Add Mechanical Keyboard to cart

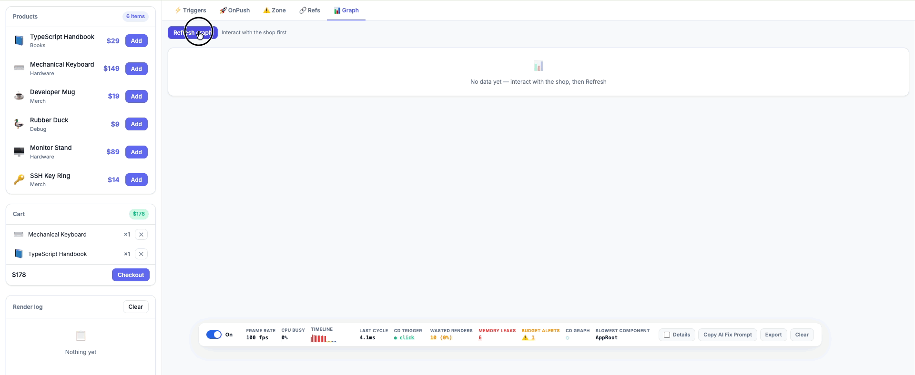[136, 69]
